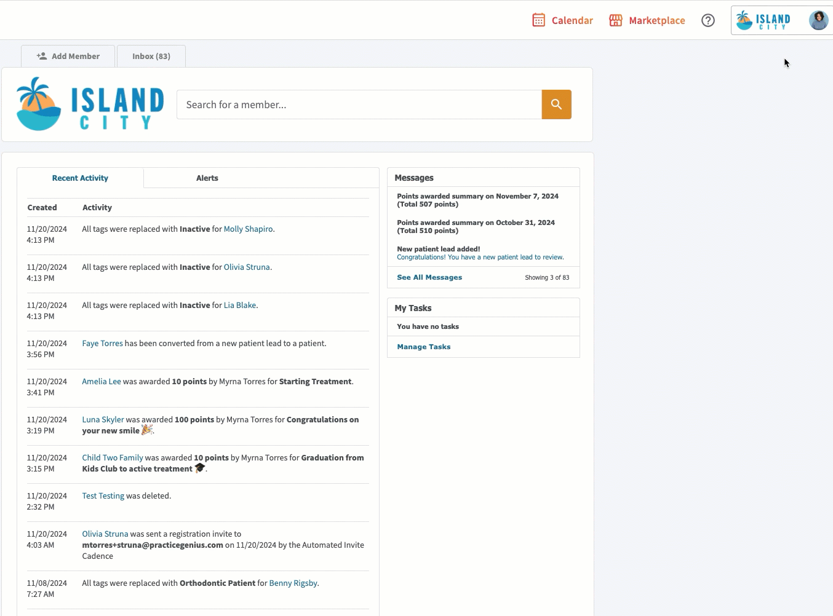Open See All Messages link
Viewport: 833px width, 616px height.
[429, 277]
